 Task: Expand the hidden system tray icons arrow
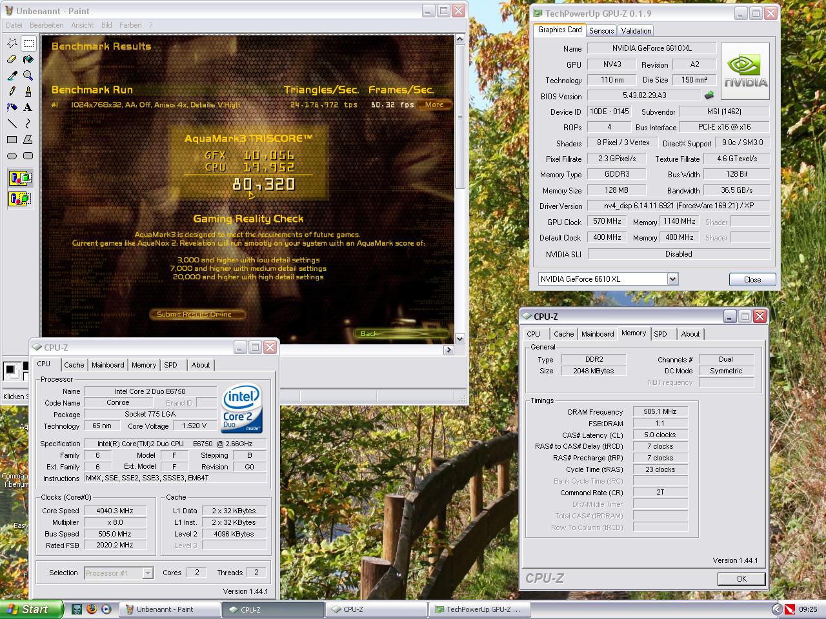coord(776,609)
